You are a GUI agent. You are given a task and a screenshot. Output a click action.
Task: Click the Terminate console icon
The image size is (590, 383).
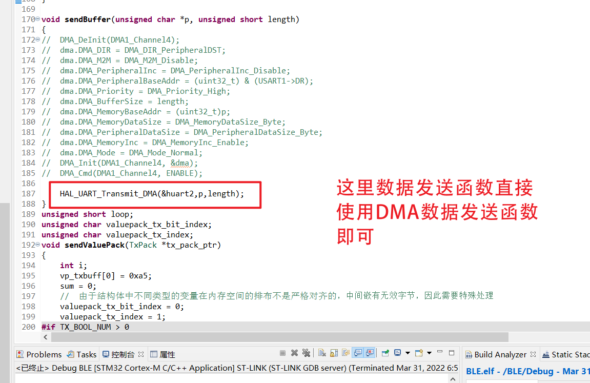(282, 353)
